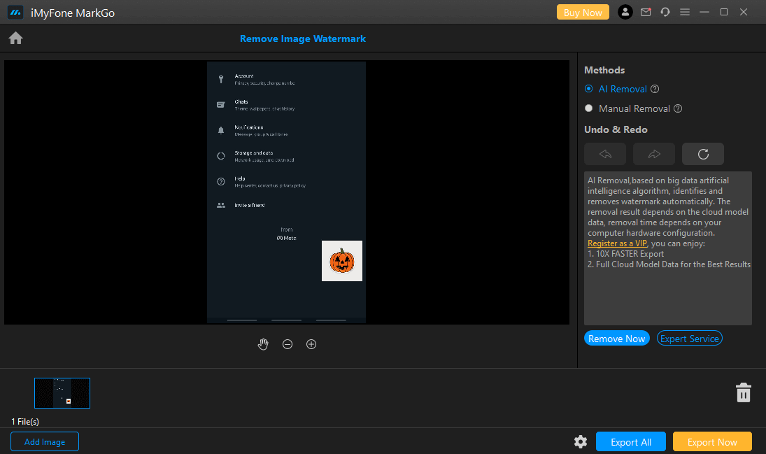
Task: Click the Remove Image Watermark title
Action: click(x=302, y=38)
